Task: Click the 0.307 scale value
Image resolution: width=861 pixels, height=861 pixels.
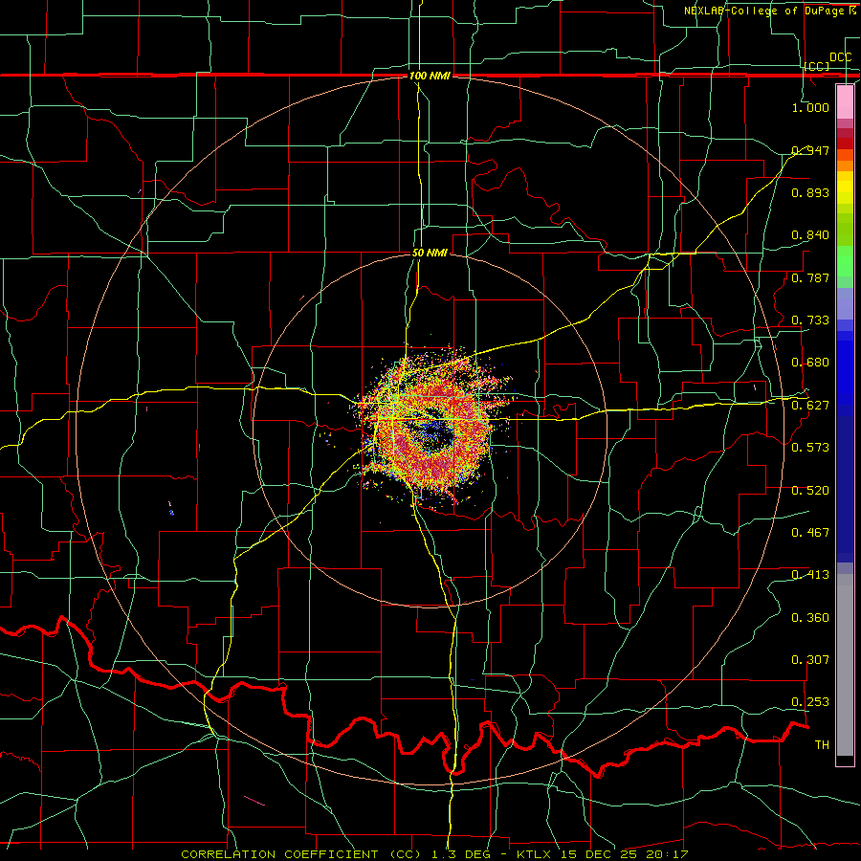Action: tap(810, 660)
